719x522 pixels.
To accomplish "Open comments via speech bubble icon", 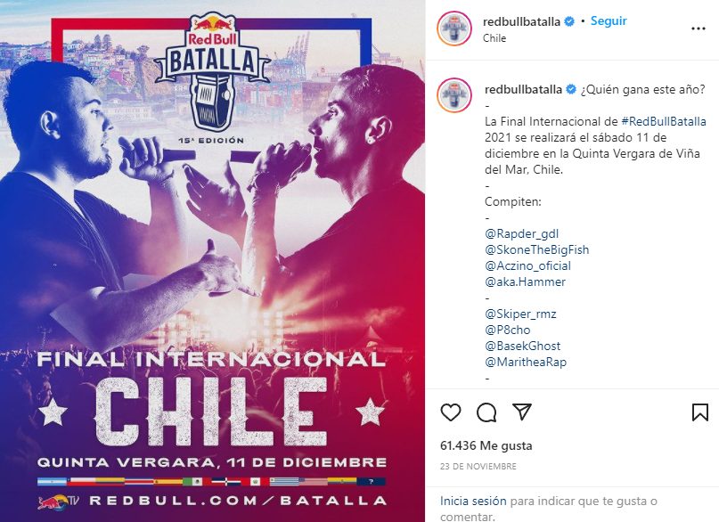I will (486, 412).
